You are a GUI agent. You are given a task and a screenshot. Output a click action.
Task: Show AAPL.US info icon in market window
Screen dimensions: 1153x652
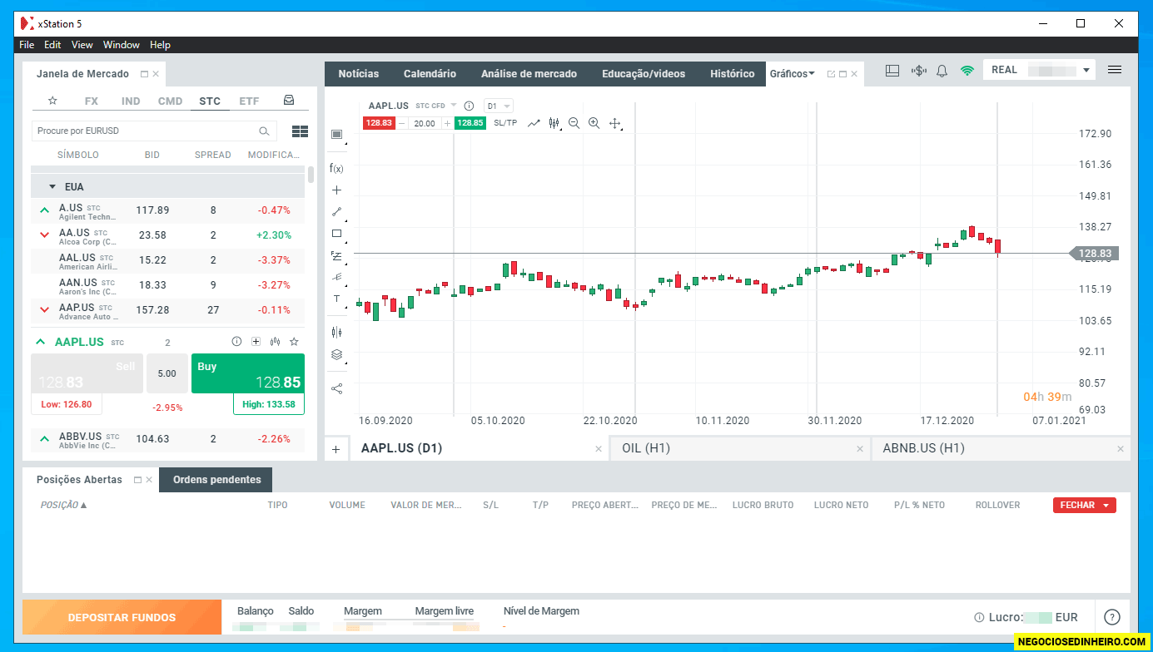point(236,342)
